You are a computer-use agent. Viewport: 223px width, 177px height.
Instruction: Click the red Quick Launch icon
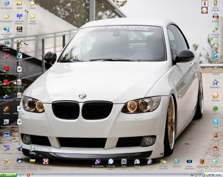pyautogui.click(x=28, y=175)
